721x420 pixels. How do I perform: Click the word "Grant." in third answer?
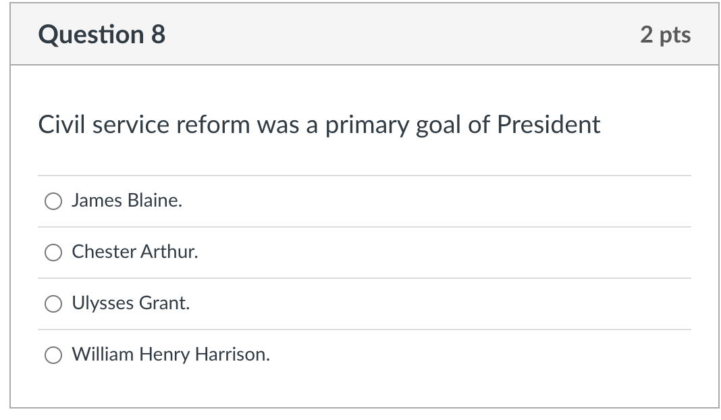point(164,303)
